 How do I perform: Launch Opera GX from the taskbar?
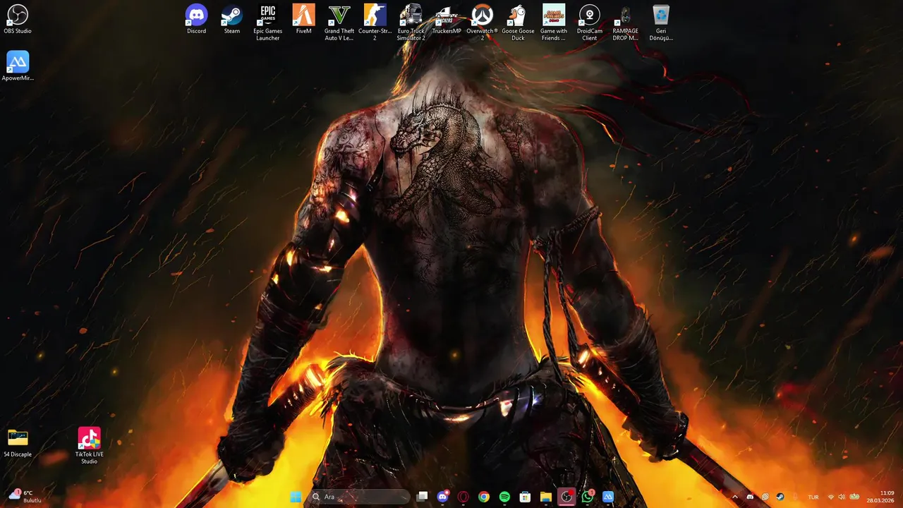[463, 497]
